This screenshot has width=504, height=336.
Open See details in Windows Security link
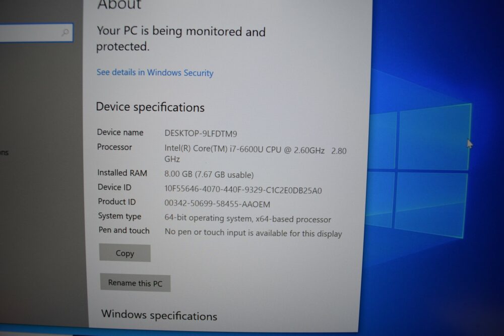155,73
